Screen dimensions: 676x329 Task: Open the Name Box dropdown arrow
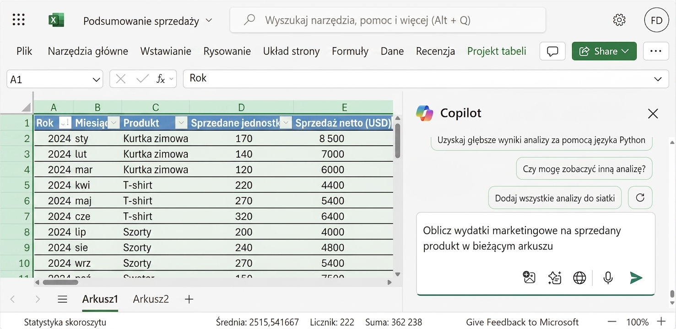click(96, 80)
